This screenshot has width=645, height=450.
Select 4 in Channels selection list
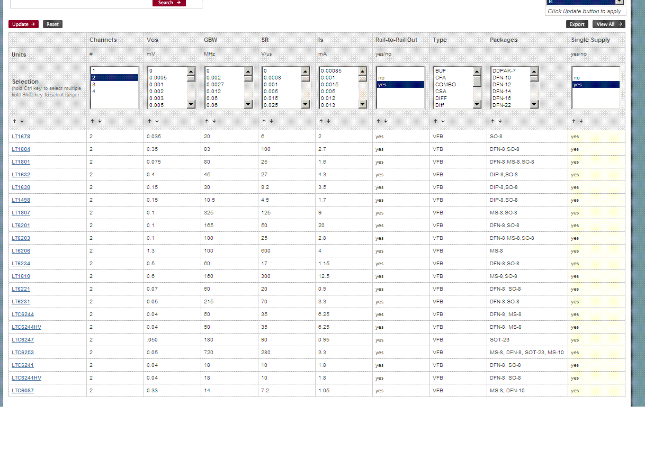click(114, 91)
